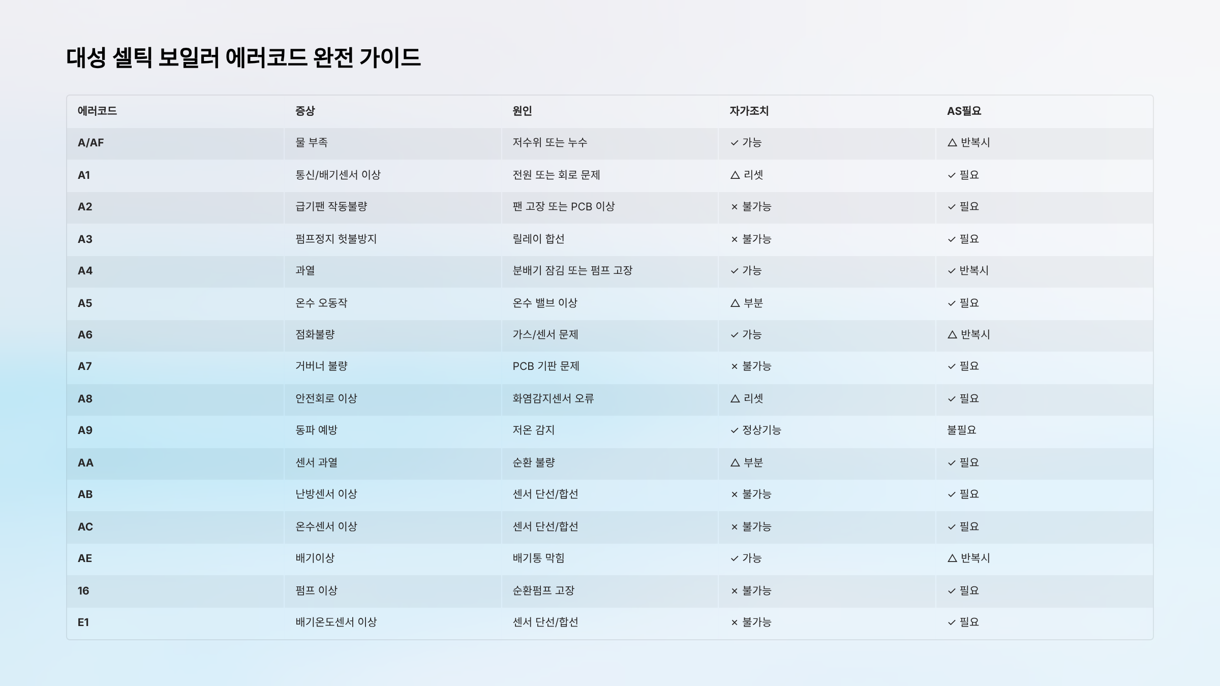Click the 급기팬 작동불량 symptom cell
The image size is (1220, 686).
(x=331, y=207)
